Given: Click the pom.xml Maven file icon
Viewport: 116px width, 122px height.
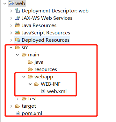Looking at the screenshot, I should point(18,113).
